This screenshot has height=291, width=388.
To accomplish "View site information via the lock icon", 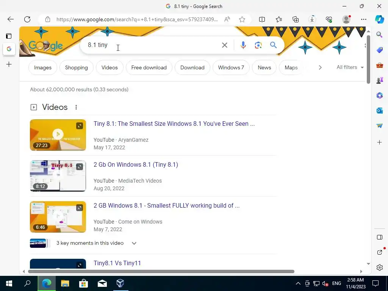I will click(x=48, y=19).
